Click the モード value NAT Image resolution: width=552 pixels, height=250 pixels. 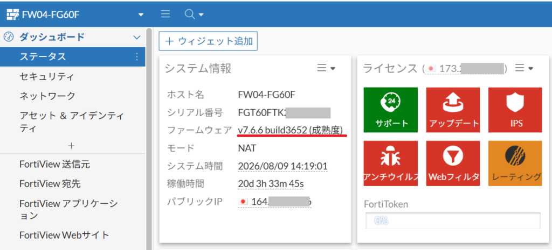[247, 148]
